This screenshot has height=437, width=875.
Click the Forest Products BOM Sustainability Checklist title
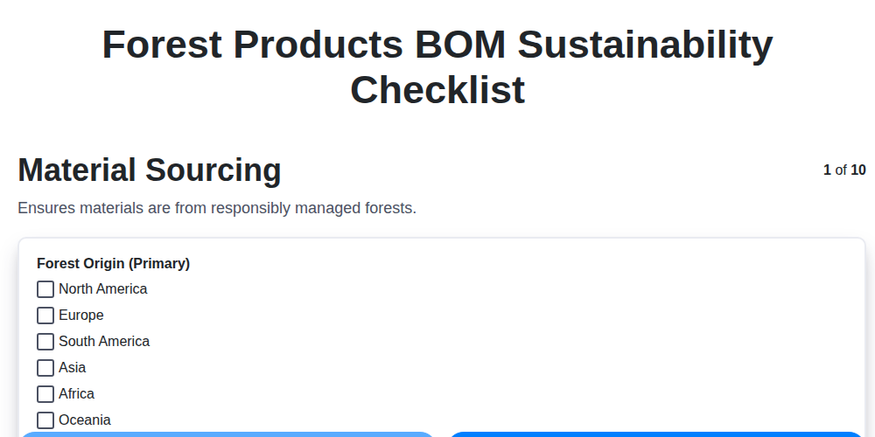click(437, 67)
